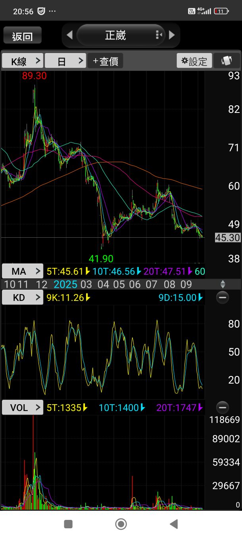The height and width of the screenshot is (539, 242).
Task: Tap the 9K:11.26 value
Action: tap(68, 297)
